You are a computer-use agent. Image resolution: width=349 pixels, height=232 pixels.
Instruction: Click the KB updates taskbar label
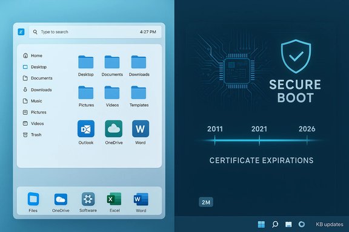(x=330, y=224)
